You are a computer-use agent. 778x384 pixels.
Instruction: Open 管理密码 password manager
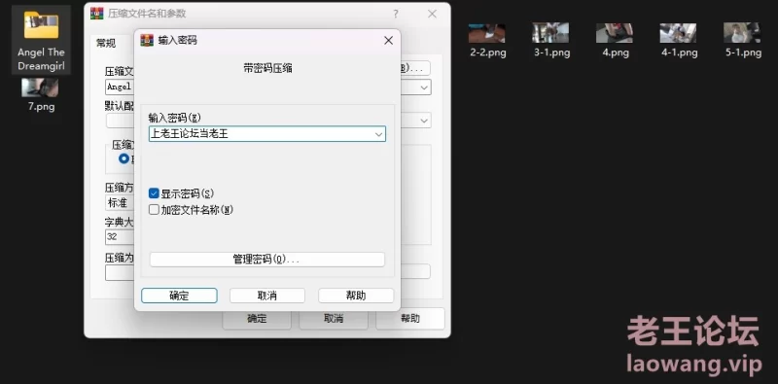click(266, 260)
